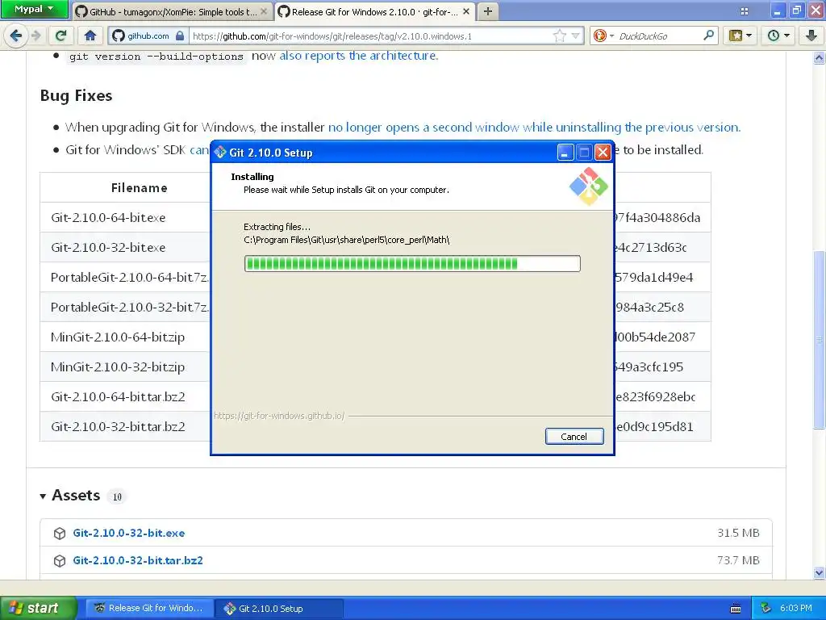Close the Release Git for Windows tab
This screenshot has width=826, height=620.
pyautogui.click(x=466, y=11)
